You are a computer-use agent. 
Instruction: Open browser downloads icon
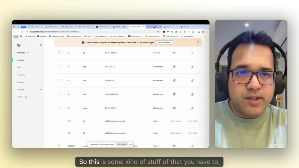coord(199,32)
